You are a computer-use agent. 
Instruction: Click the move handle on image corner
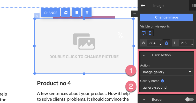[x=37, y=16]
